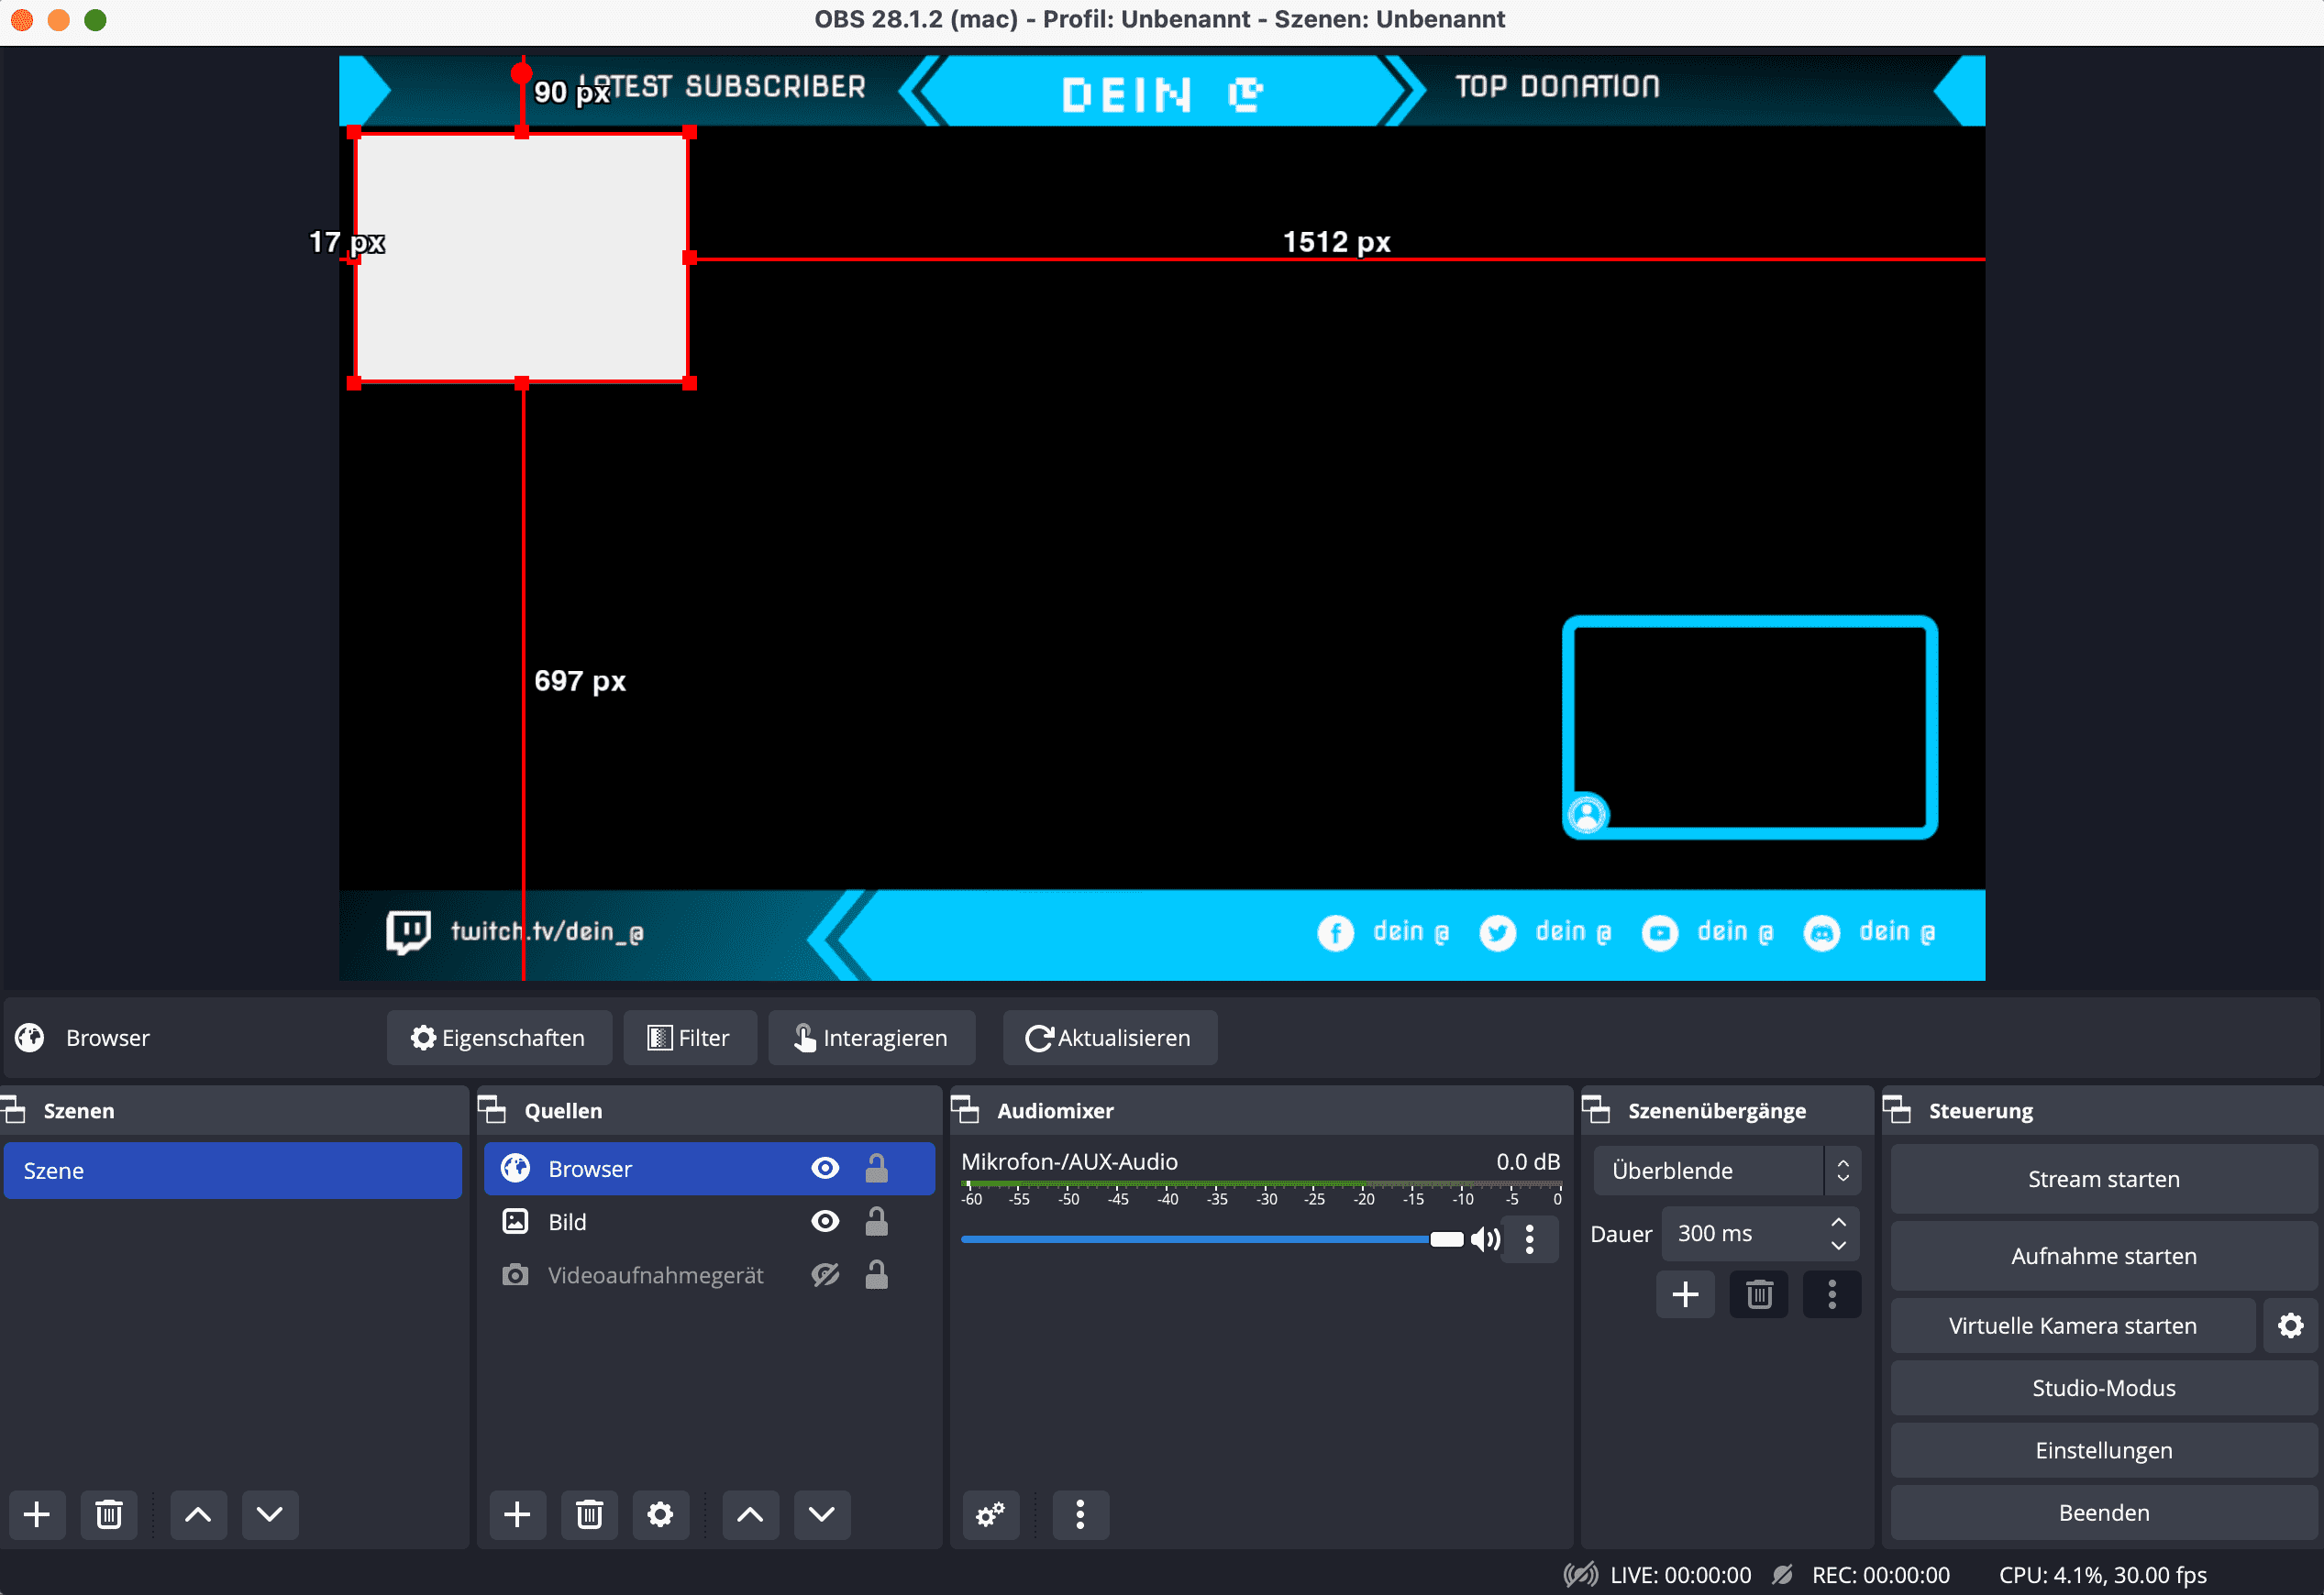Select the Bild source row
Viewport: 2324px width, 1595px height.
tap(709, 1221)
